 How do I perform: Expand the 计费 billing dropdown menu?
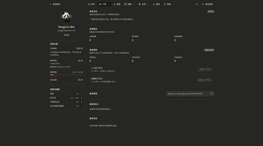pyautogui.click(x=104, y=4)
